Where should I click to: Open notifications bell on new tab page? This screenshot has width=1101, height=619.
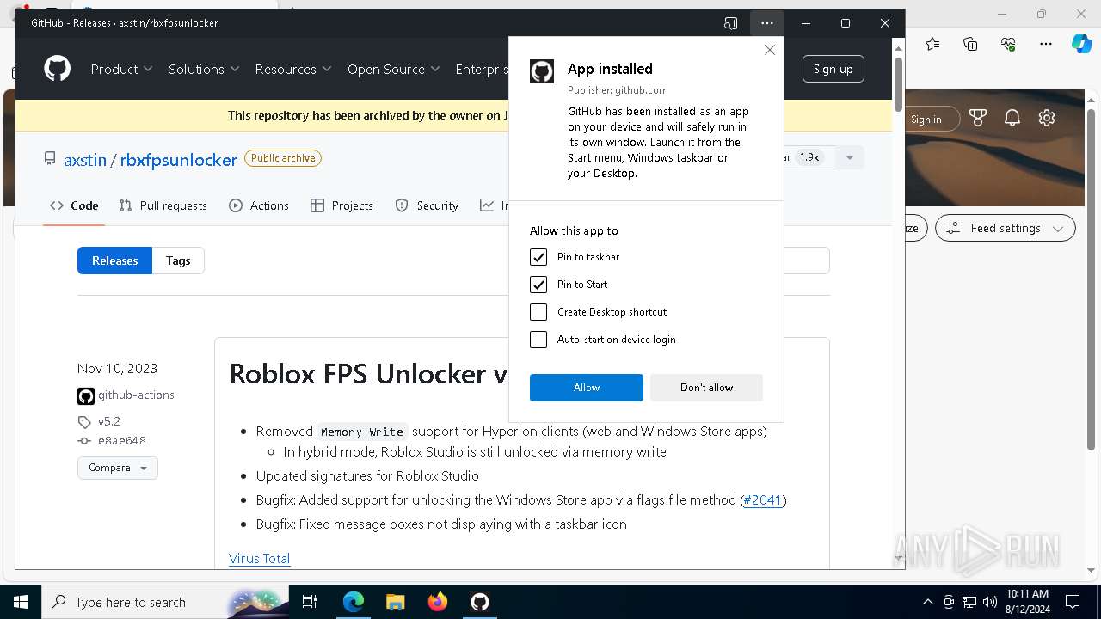click(x=1012, y=119)
